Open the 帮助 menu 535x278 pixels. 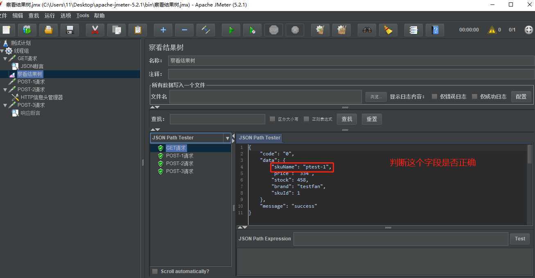pyautogui.click(x=99, y=16)
